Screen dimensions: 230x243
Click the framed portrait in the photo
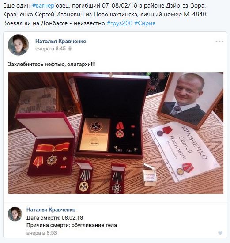click(x=191, y=100)
